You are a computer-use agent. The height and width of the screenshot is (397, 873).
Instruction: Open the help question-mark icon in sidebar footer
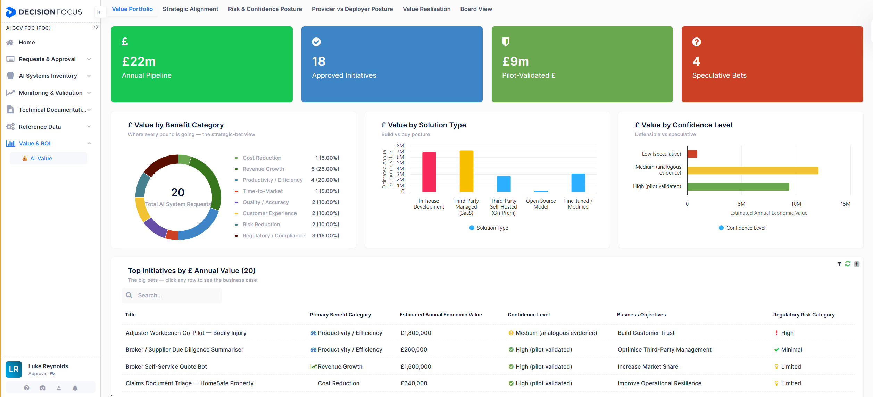(26, 388)
